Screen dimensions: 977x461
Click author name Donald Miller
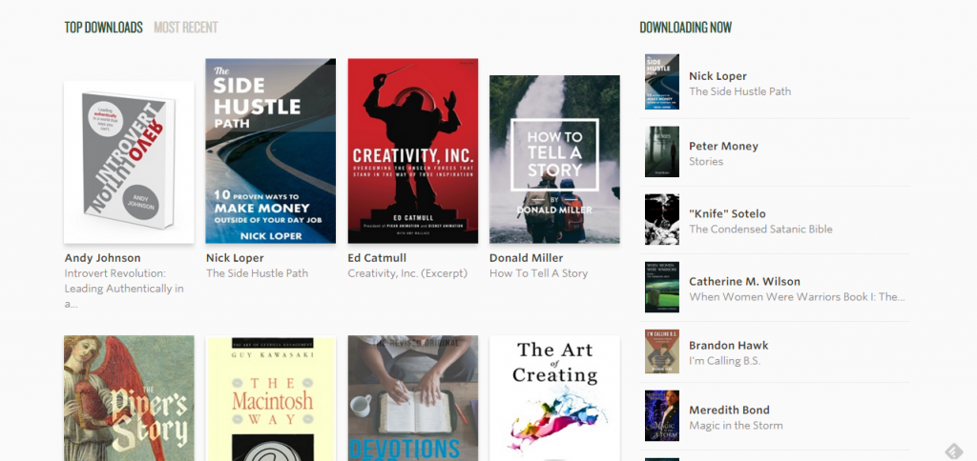pyautogui.click(x=527, y=257)
